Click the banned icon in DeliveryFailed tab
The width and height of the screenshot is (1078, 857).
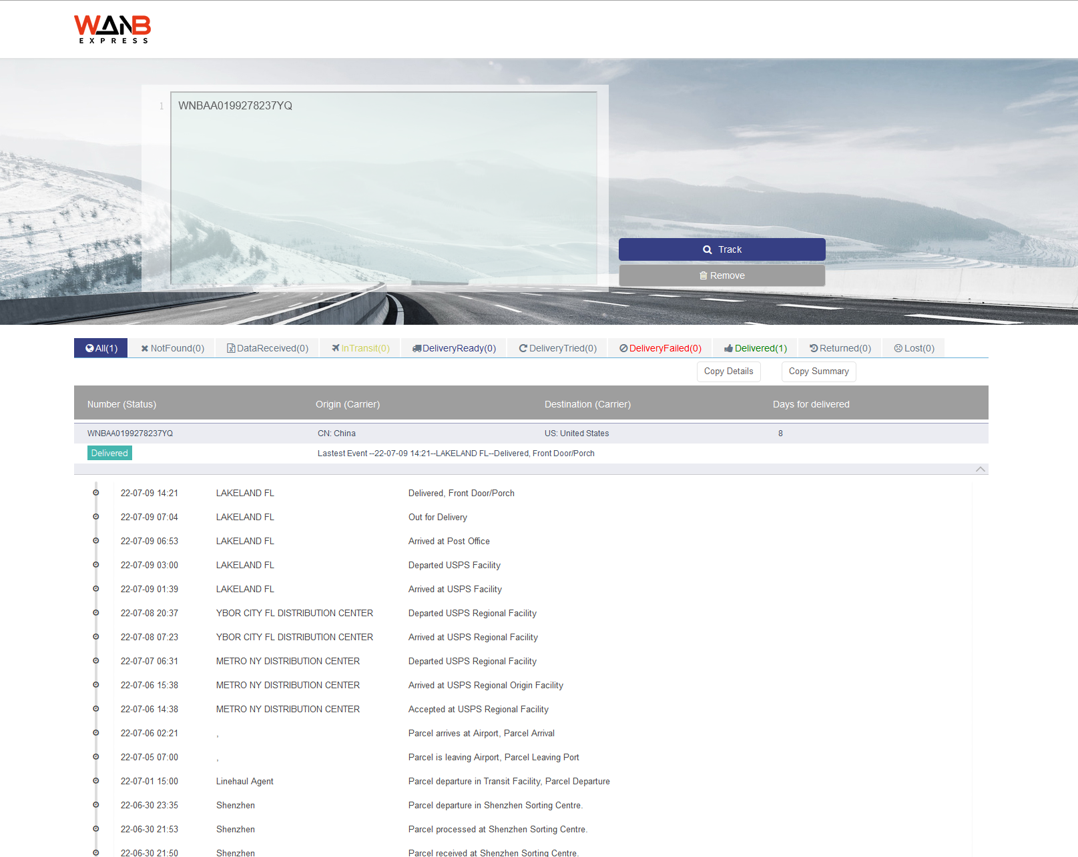coord(623,348)
